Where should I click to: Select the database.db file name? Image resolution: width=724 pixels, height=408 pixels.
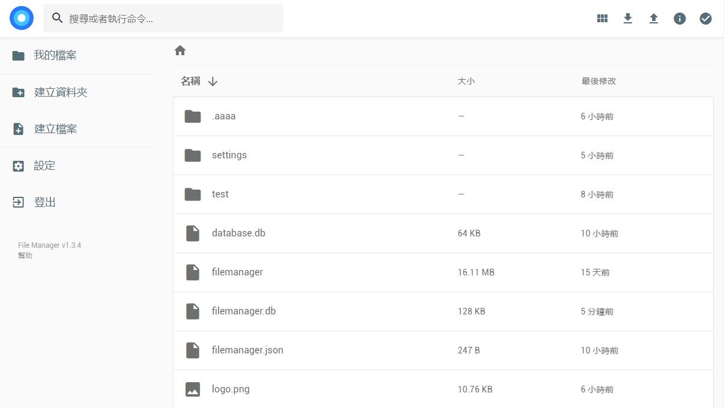coord(238,233)
